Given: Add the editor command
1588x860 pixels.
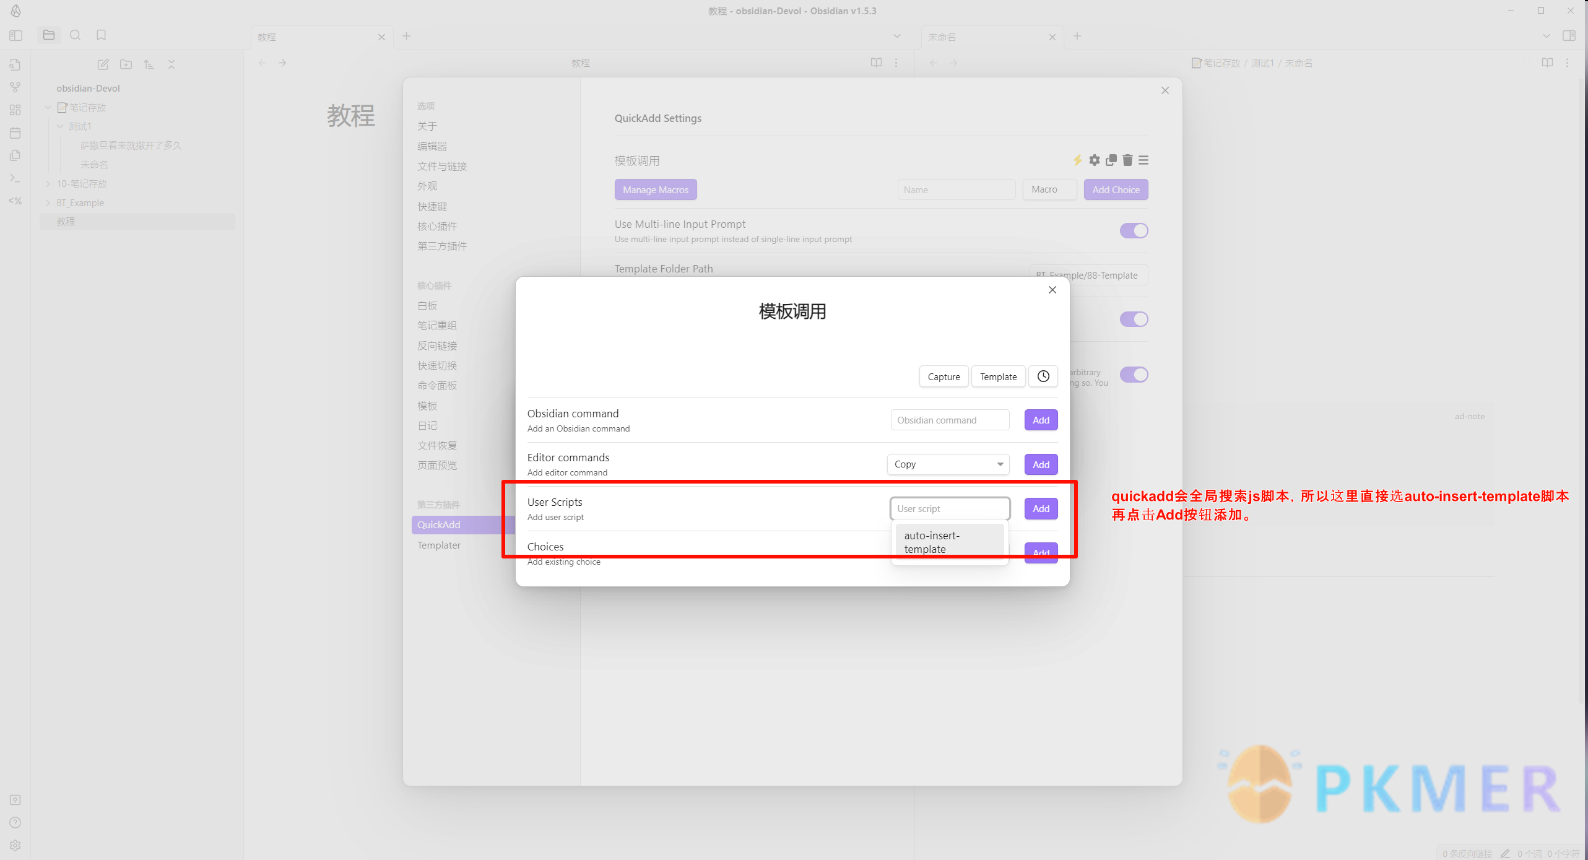Looking at the screenshot, I should (x=1041, y=465).
